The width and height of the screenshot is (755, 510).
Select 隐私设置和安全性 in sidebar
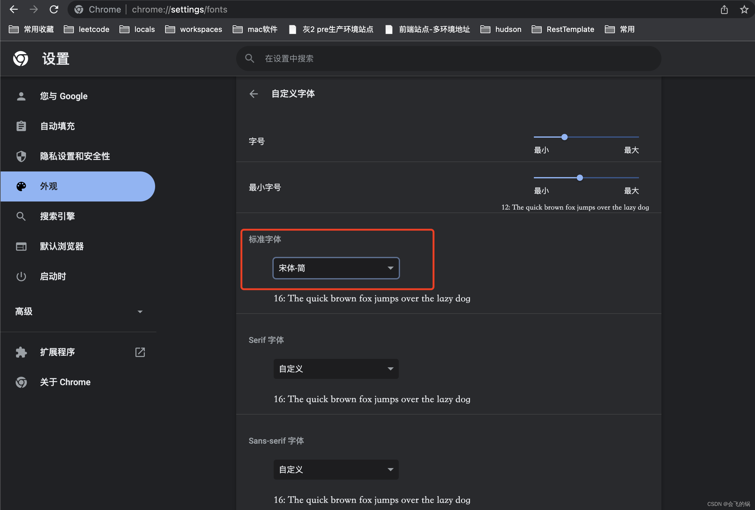pyautogui.click(x=75, y=156)
